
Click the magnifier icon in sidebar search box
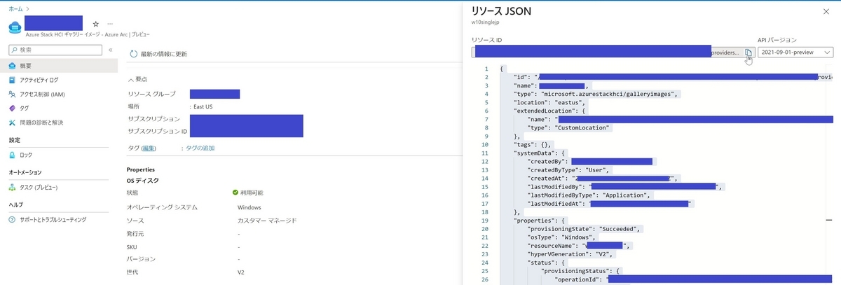click(x=14, y=50)
